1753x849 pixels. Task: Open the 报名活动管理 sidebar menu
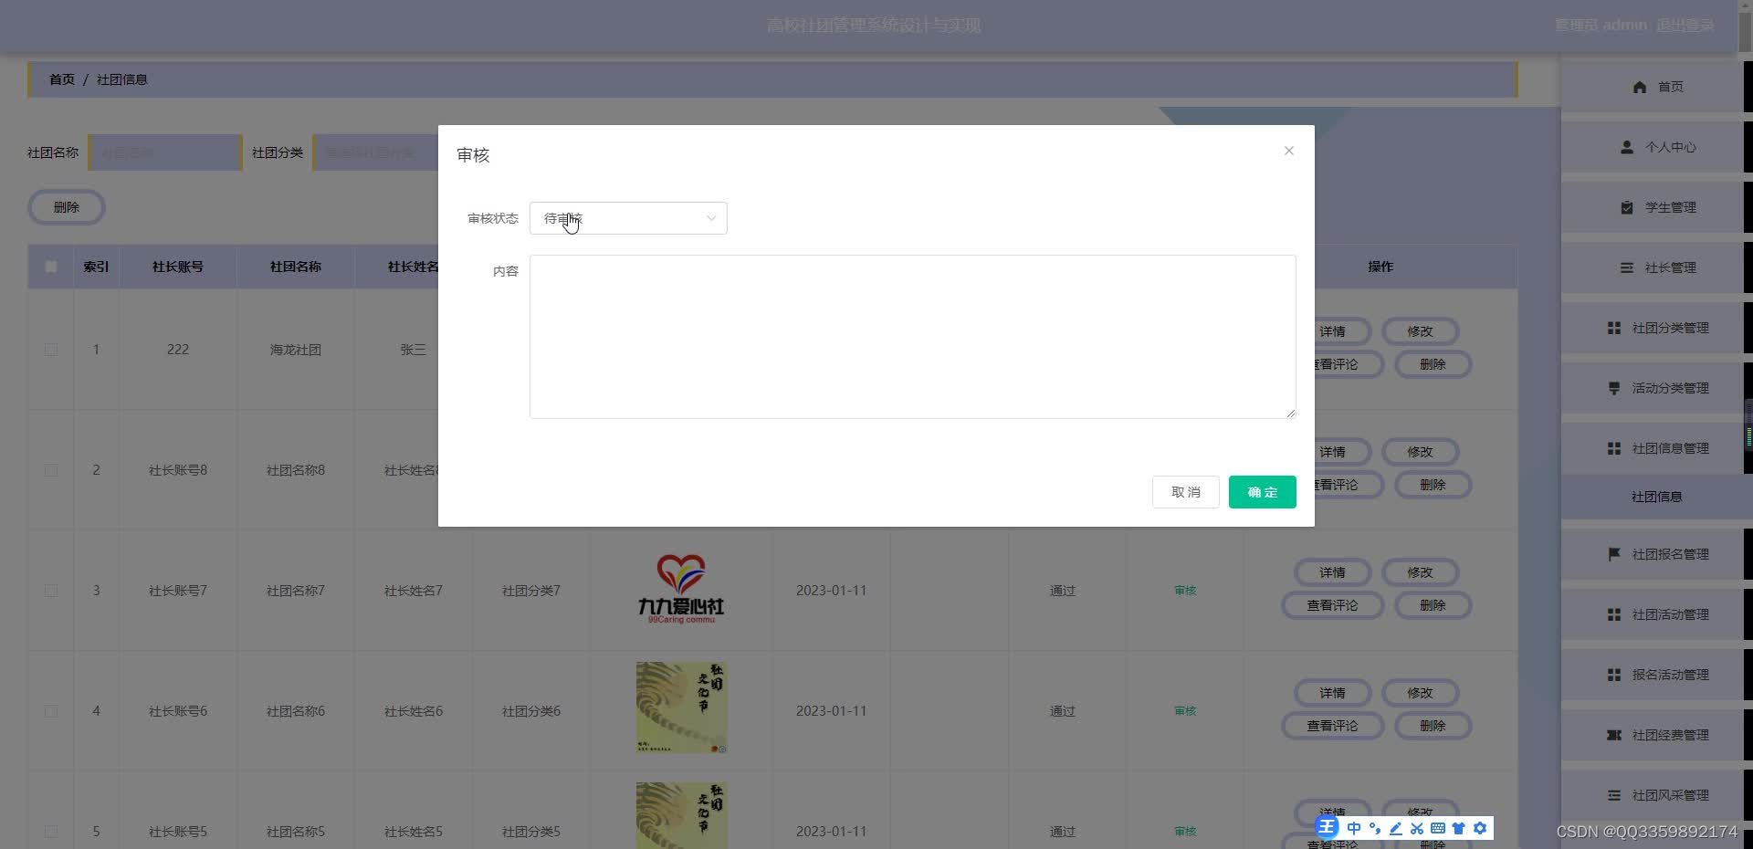tap(1652, 675)
